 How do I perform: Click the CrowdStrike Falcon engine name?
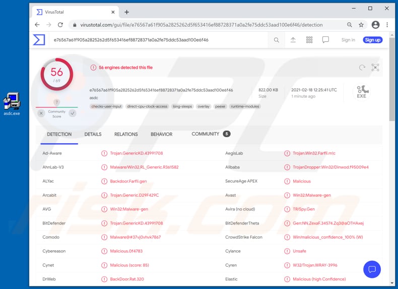coord(244,237)
